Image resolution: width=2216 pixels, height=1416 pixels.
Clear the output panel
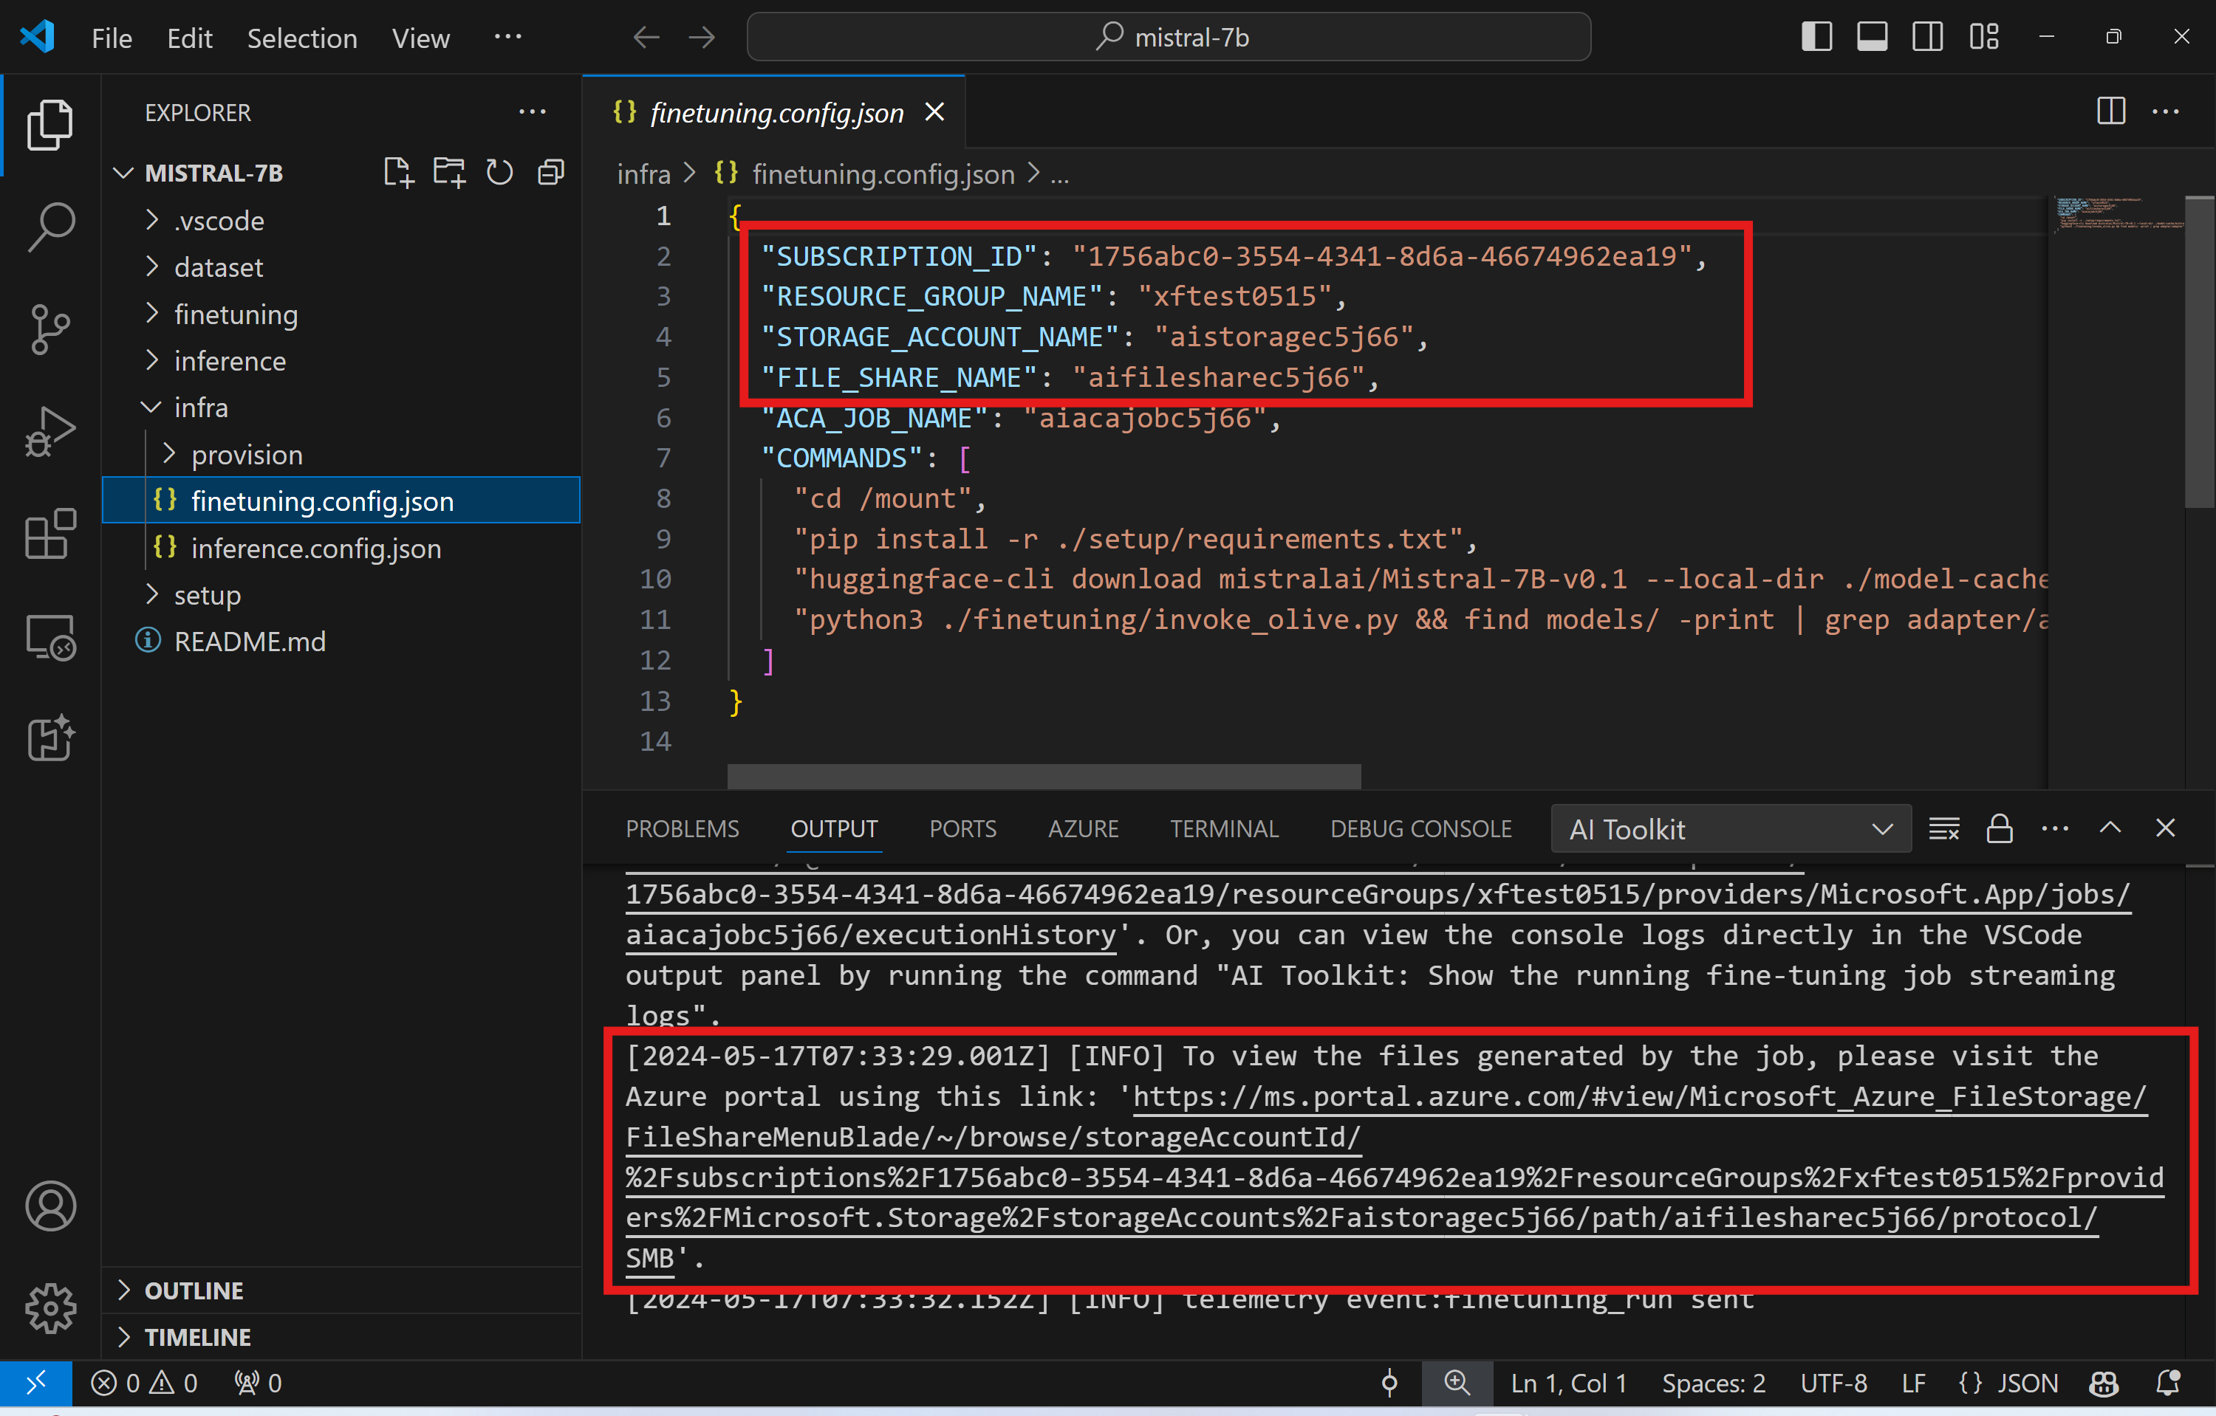1943,828
